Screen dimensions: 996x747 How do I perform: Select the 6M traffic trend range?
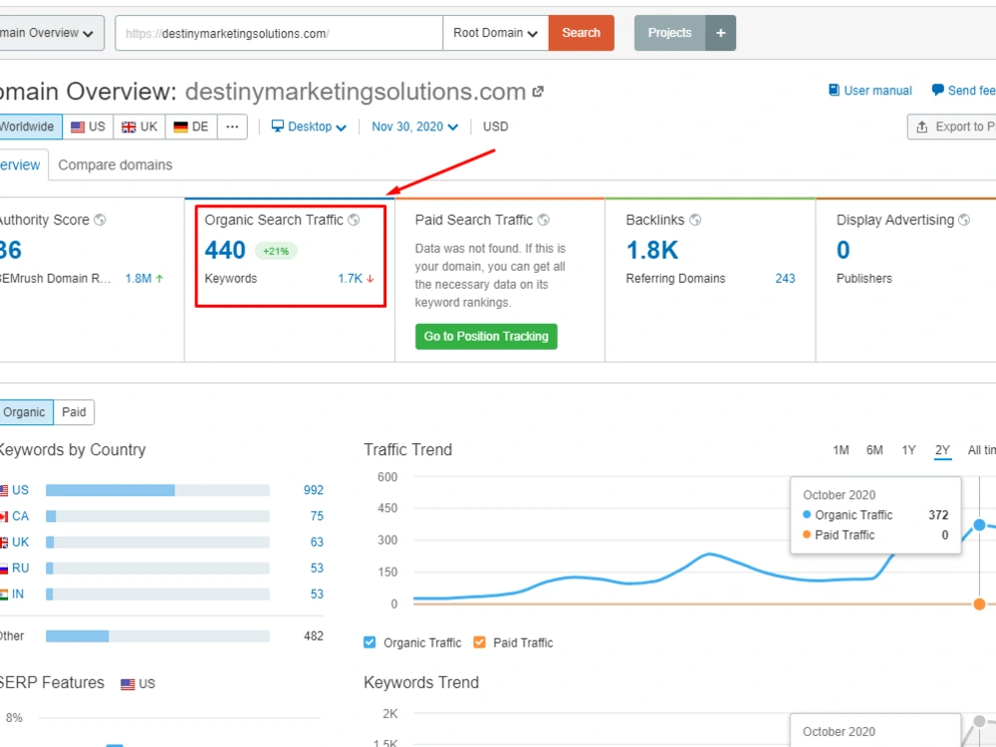(874, 450)
